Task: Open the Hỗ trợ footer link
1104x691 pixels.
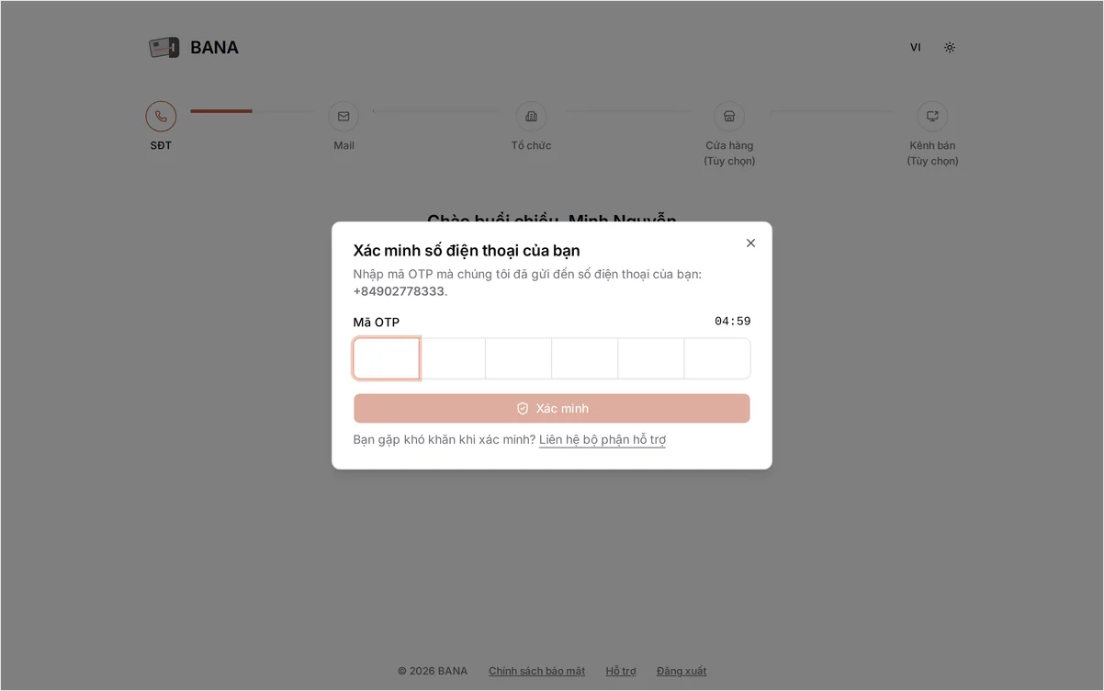Action: [621, 671]
